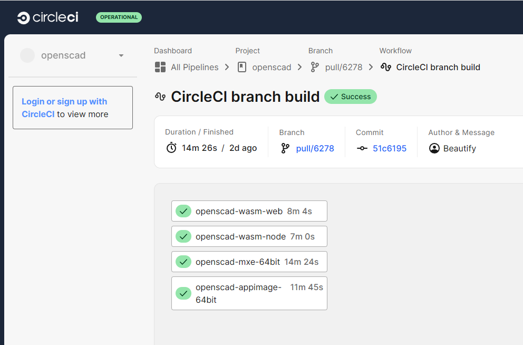
Task: Click the author avatar icon beside Beautify
Action: (434, 148)
